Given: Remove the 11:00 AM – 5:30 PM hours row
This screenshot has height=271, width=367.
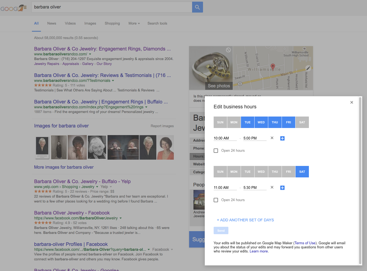Looking at the screenshot, I should tap(272, 187).
